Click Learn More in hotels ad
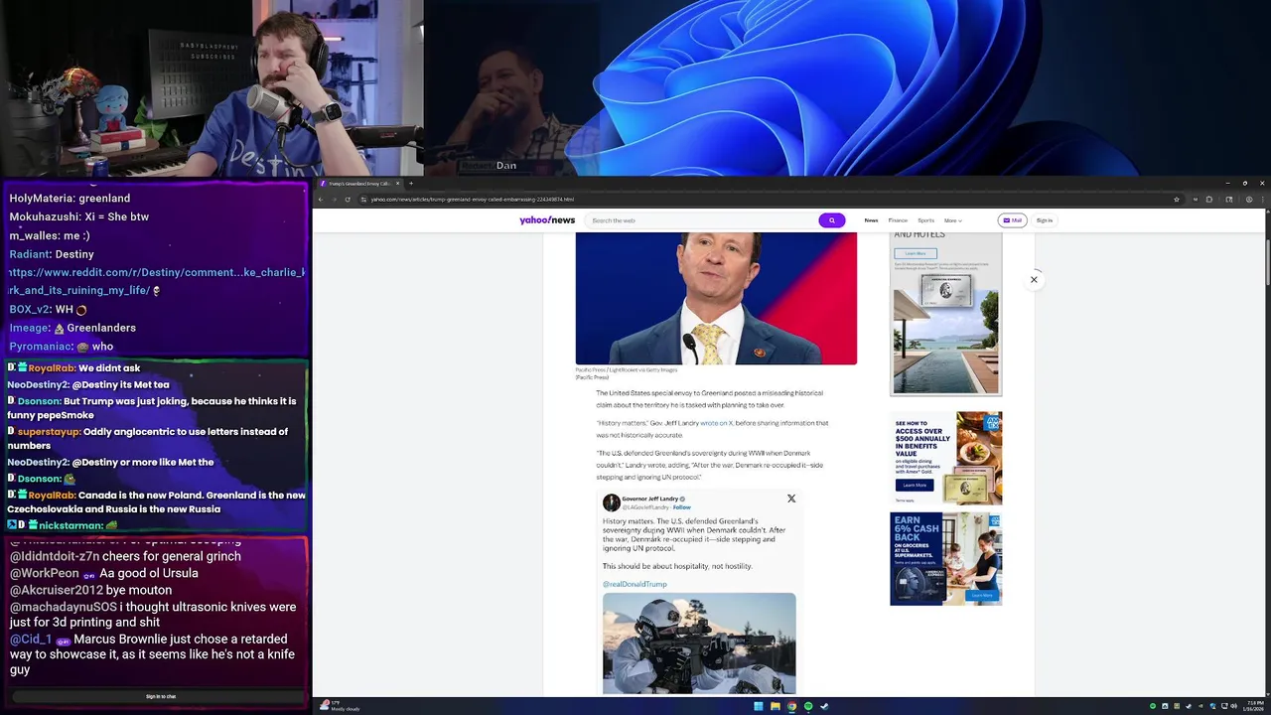 (x=916, y=253)
